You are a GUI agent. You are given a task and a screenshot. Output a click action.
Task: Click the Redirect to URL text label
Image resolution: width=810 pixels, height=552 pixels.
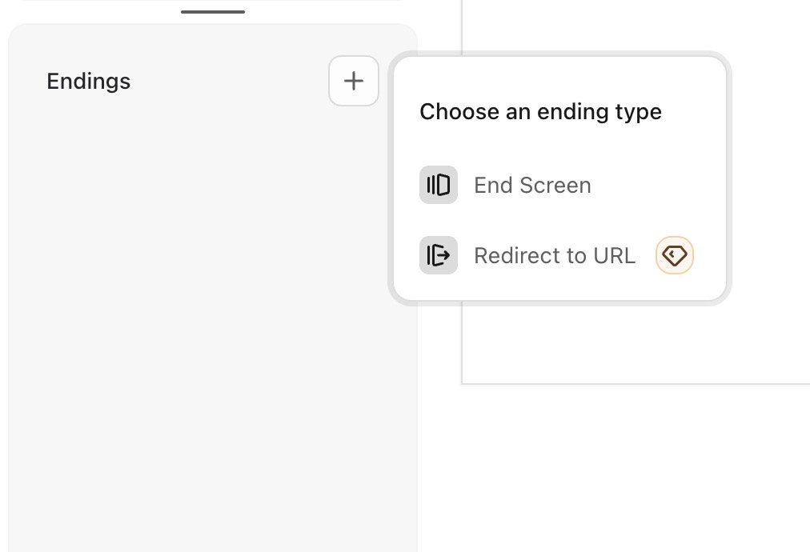(555, 255)
